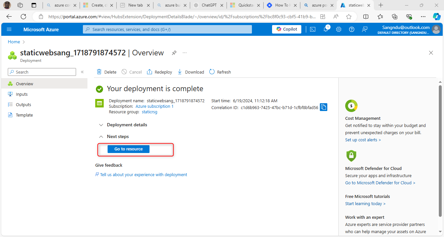
Task: Select the correlation ID value text
Action: [x=280, y=107]
